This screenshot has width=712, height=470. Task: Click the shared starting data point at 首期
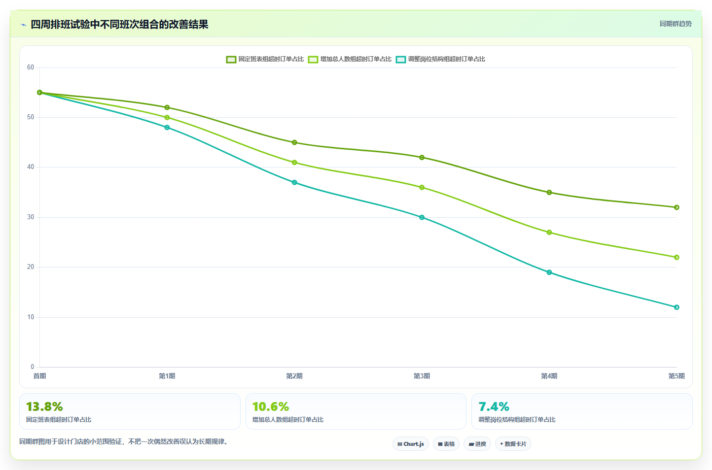tap(40, 93)
